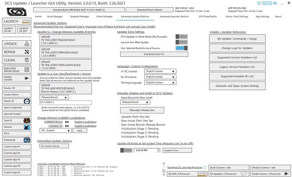Update to the user specified build

(x=66, y=88)
